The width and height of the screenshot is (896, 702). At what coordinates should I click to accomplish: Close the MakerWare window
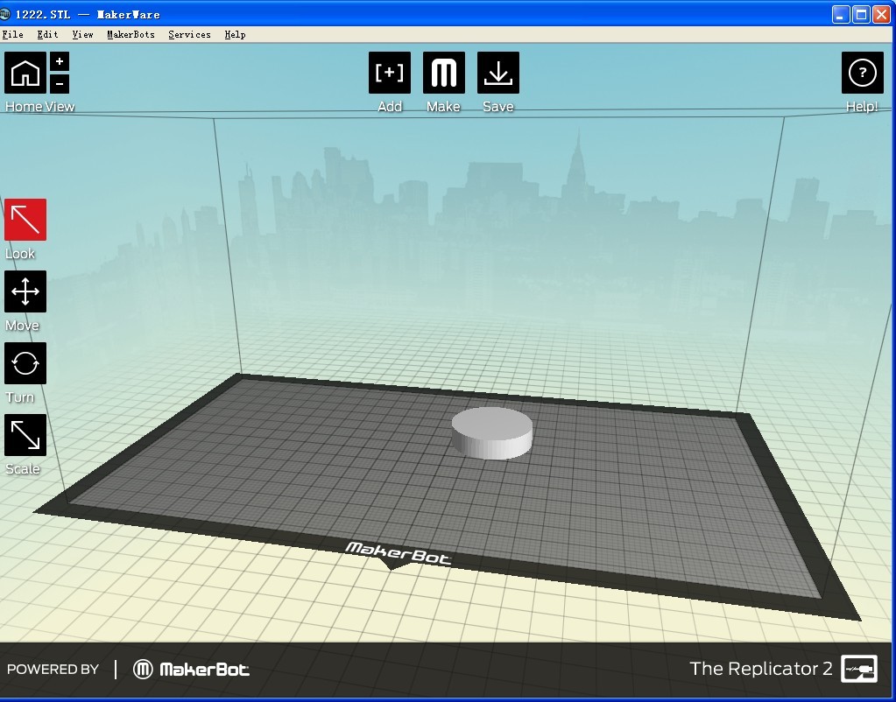(x=882, y=14)
